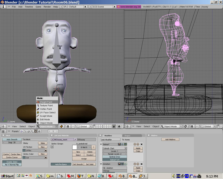Remove the Col vertex color layer
The image size is (223, 179).
point(46,158)
